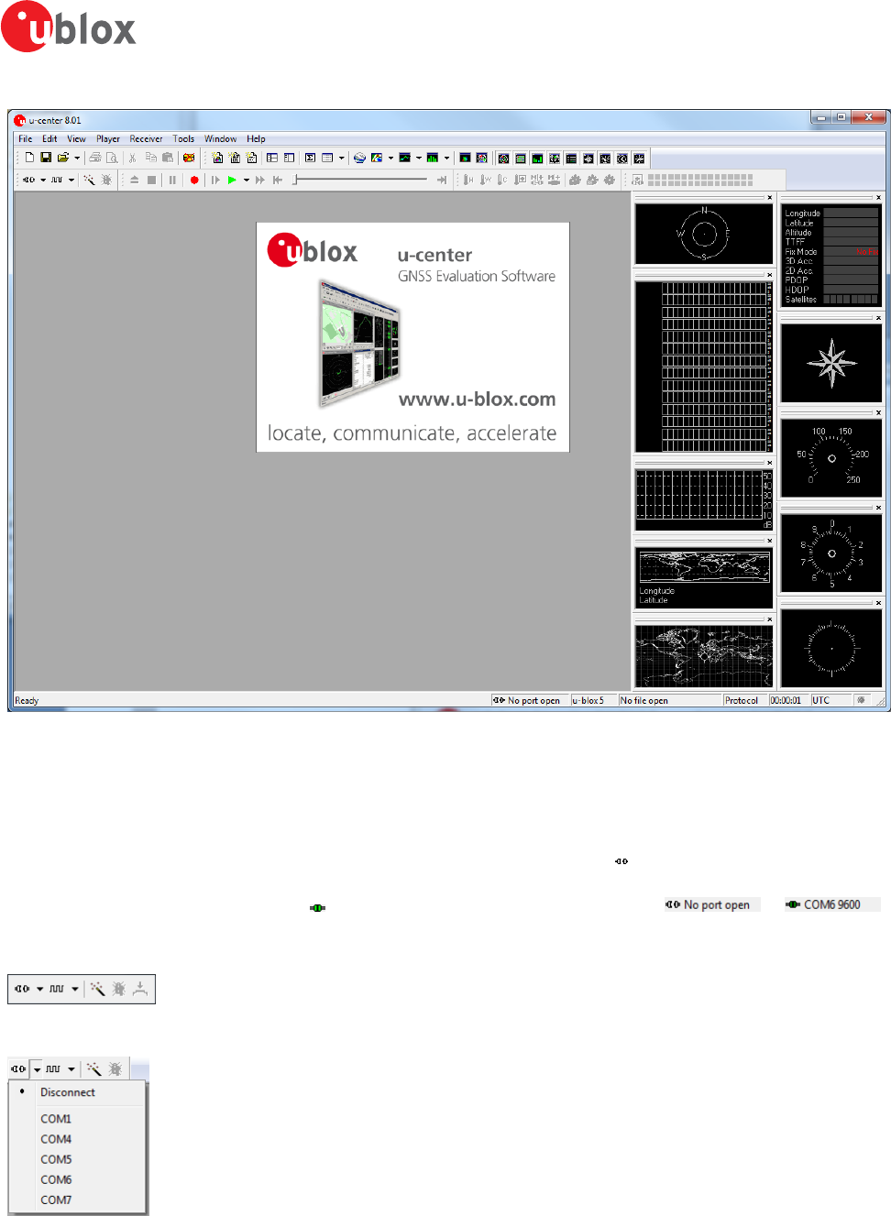Viewport: 891px width, 1216px height.
Task: Toggle the clock watch docking window icon
Action: click(x=622, y=158)
